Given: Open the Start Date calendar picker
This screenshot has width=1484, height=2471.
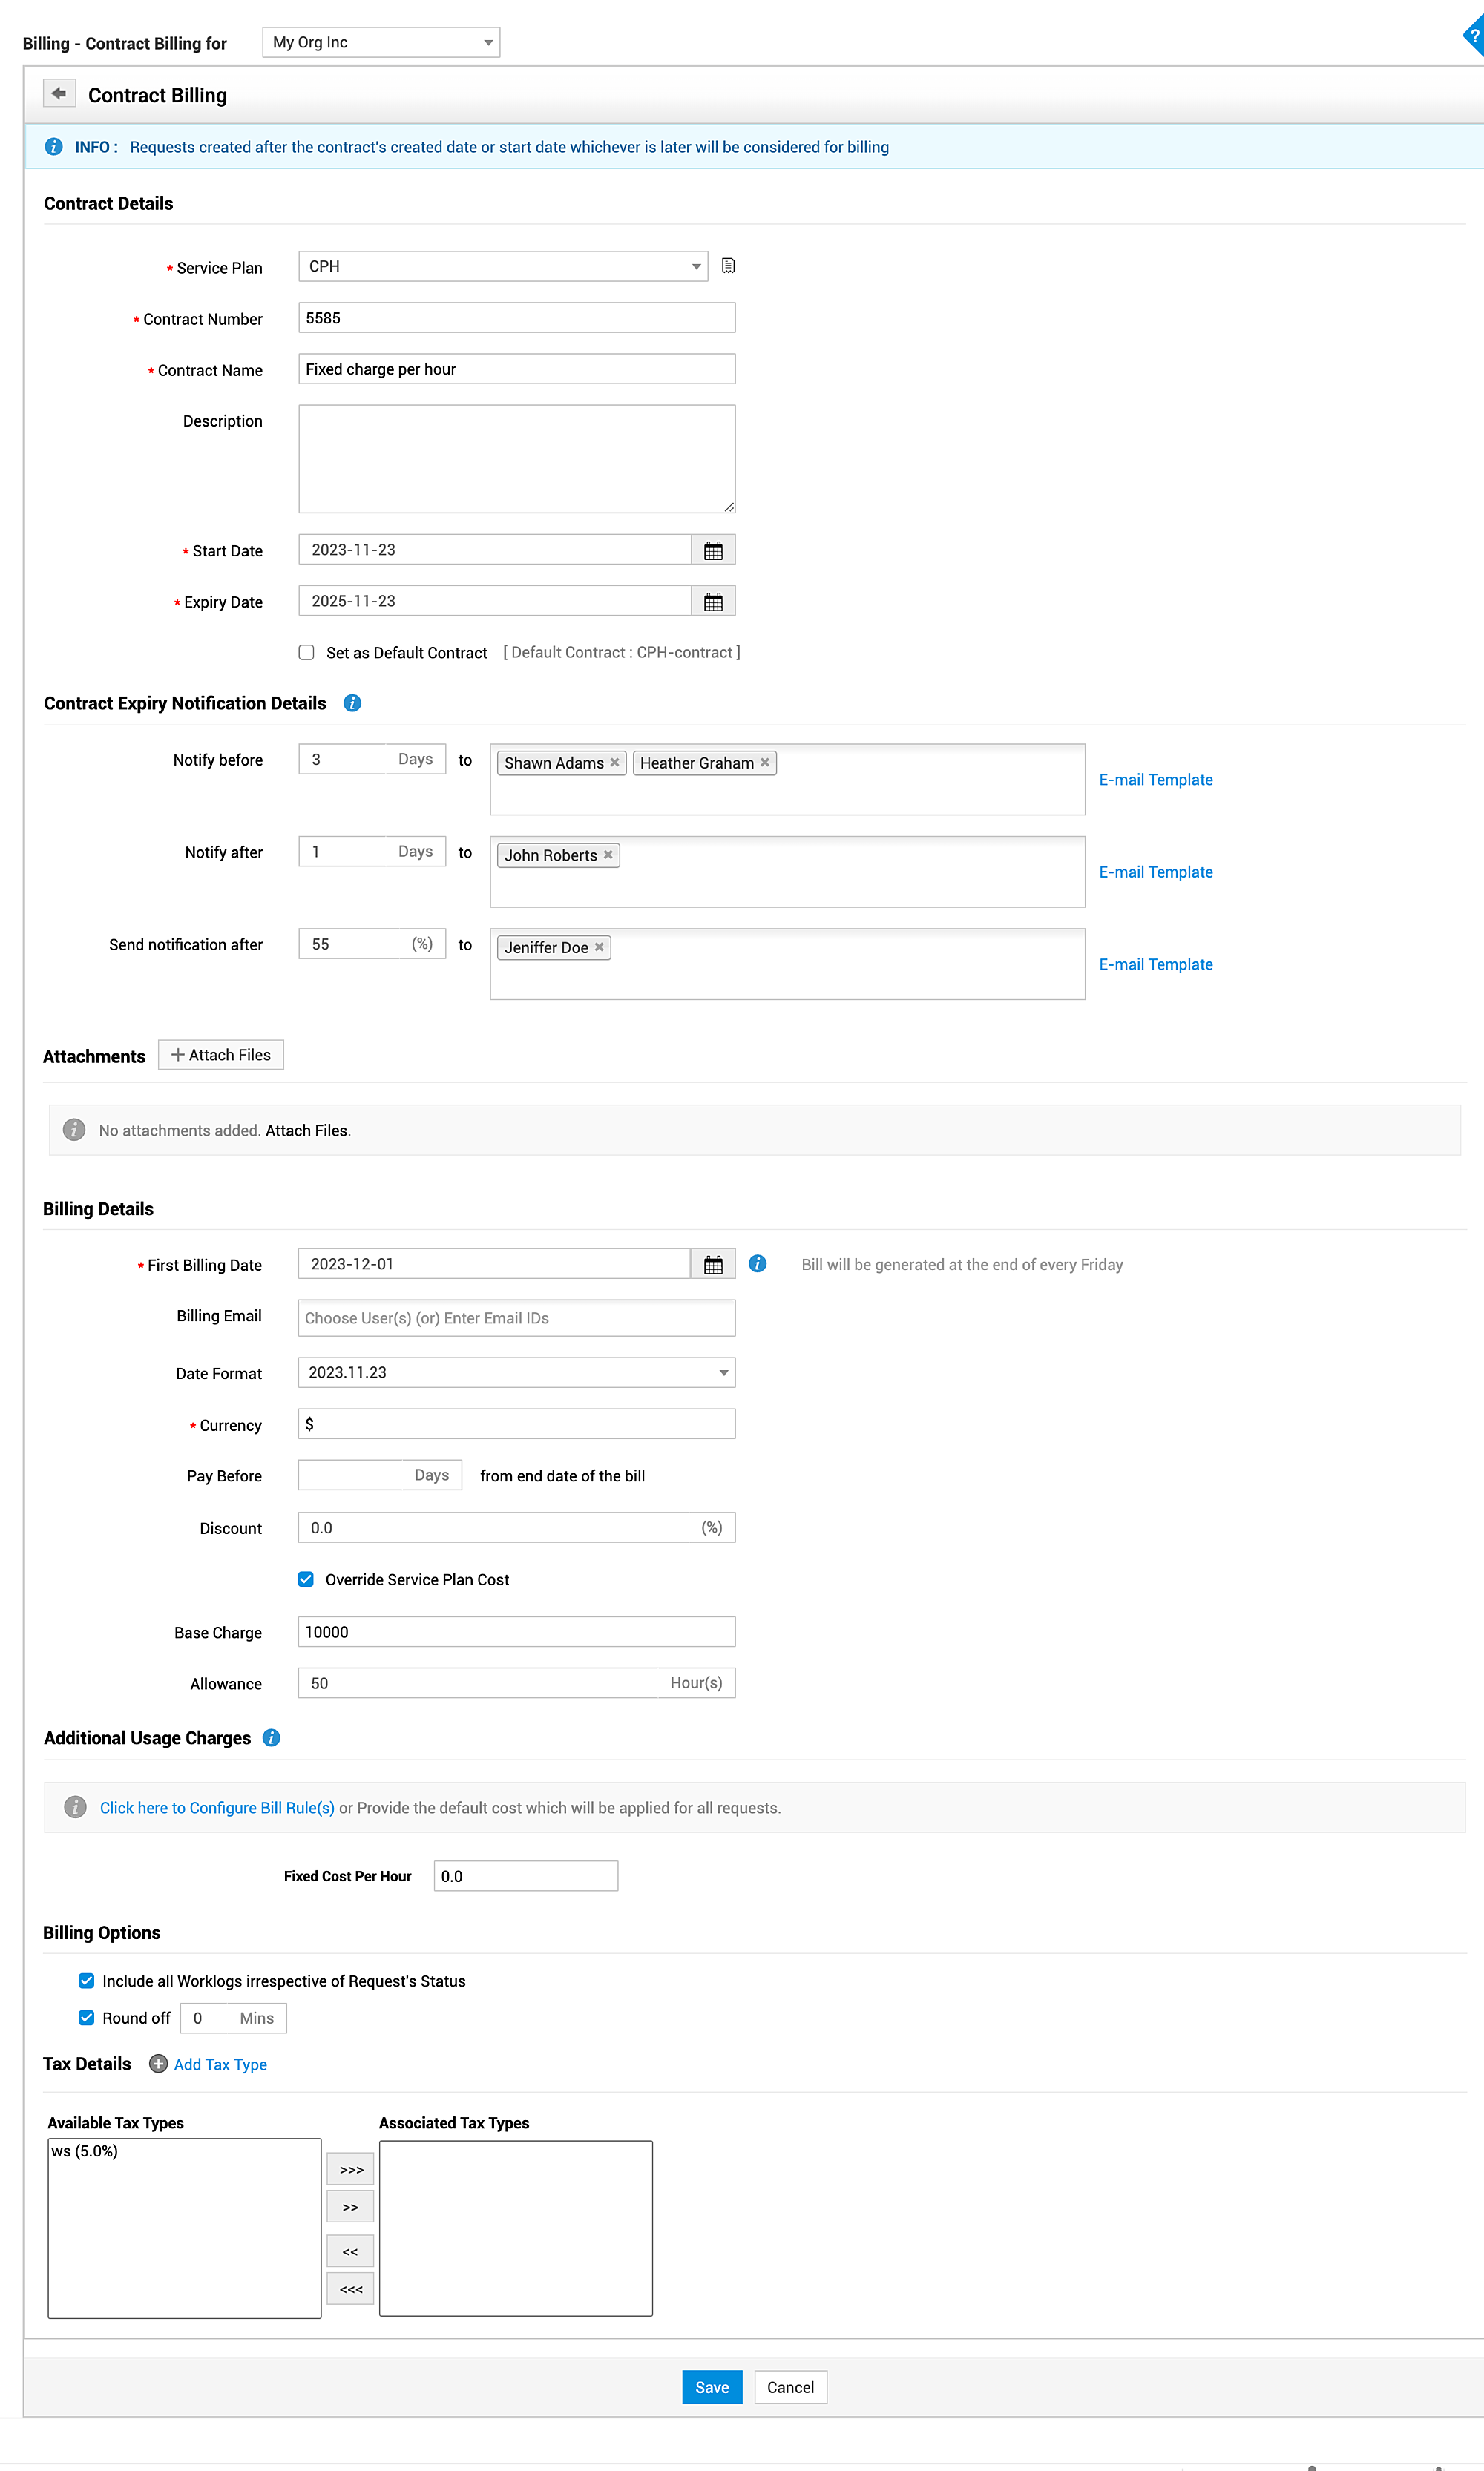Looking at the screenshot, I should 713,550.
